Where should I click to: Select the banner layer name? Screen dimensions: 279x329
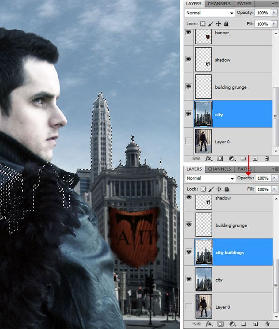coord(222,33)
